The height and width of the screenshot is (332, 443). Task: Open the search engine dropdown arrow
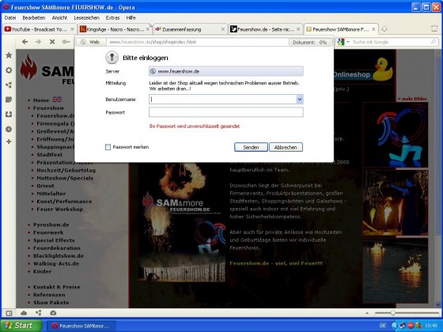348,42
